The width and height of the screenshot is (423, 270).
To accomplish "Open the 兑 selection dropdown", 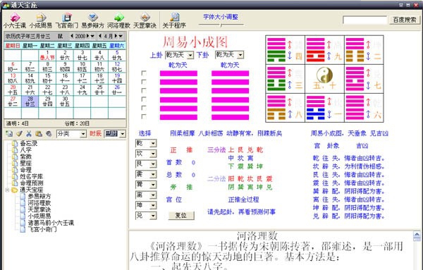I will click(x=153, y=216).
